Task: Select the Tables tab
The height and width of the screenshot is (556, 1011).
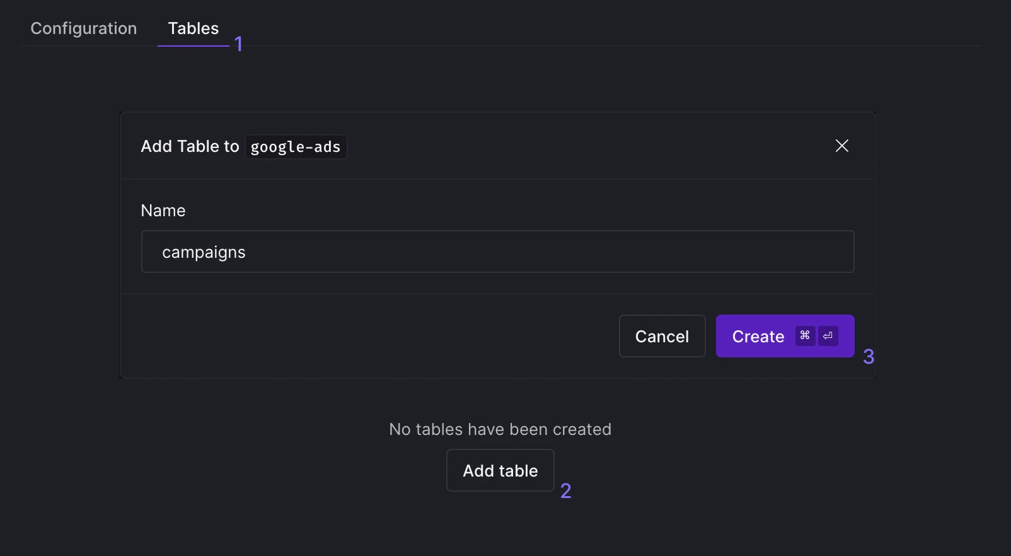Action: click(x=194, y=28)
